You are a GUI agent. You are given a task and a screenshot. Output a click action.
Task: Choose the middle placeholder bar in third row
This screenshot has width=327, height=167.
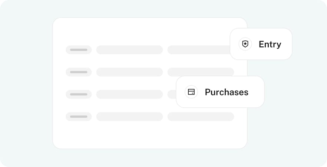point(129,94)
